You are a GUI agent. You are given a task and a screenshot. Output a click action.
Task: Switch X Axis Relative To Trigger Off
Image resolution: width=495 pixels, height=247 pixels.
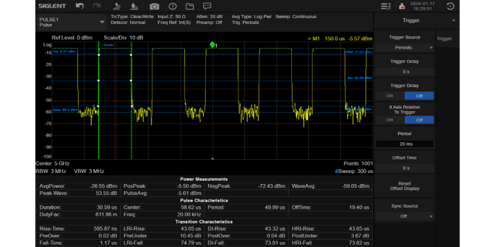419,119
